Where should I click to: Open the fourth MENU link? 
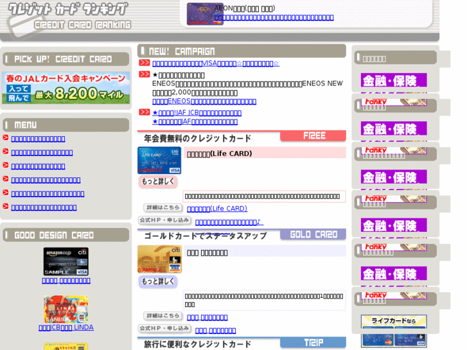click(x=46, y=180)
